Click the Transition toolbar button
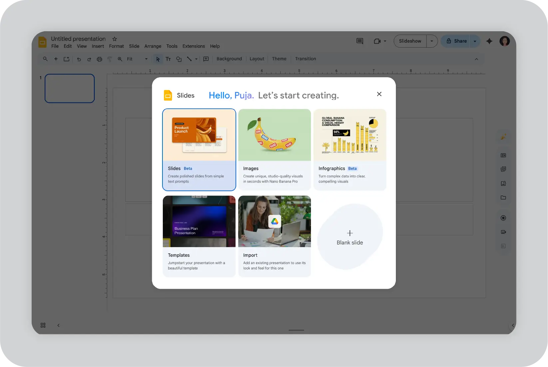The height and width of the screenshot is (367, 548). pyautogui.click(x=305, y=59)
